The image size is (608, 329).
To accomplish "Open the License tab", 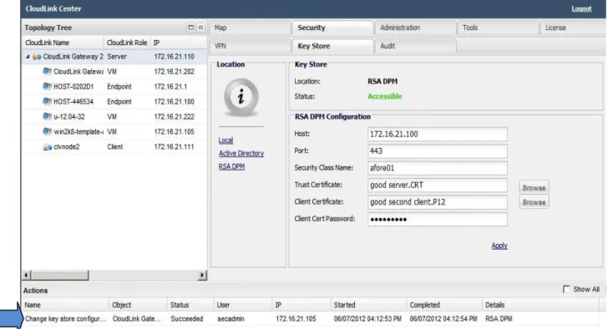I will 574,28.
